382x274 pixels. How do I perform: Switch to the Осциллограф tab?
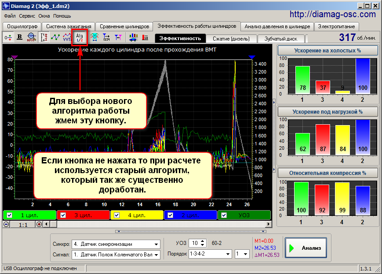pos(22,26)
